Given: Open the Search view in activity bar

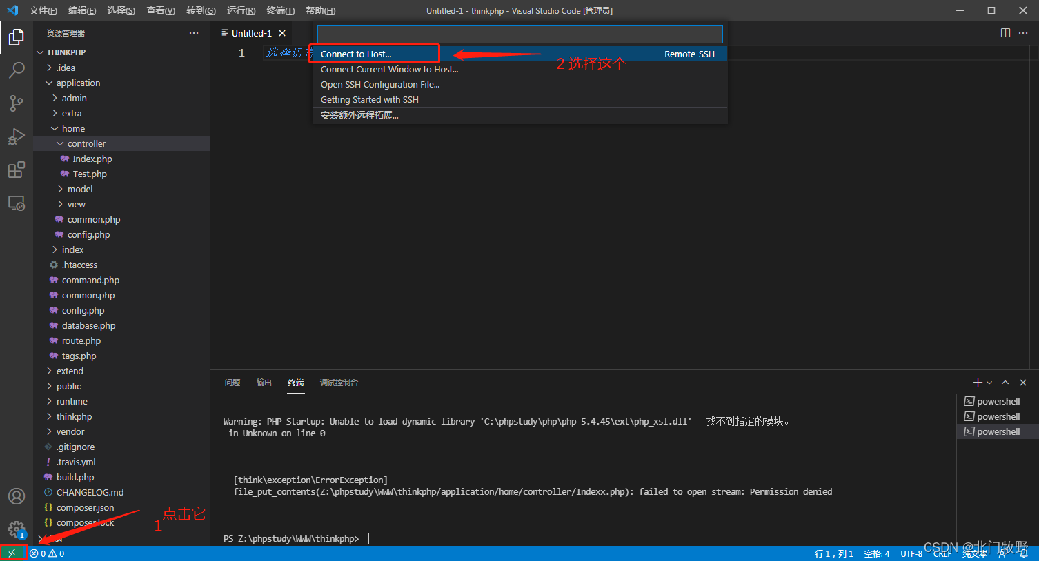Looking at the screenshot, I should pyautogui.click(x=17, y=70).
